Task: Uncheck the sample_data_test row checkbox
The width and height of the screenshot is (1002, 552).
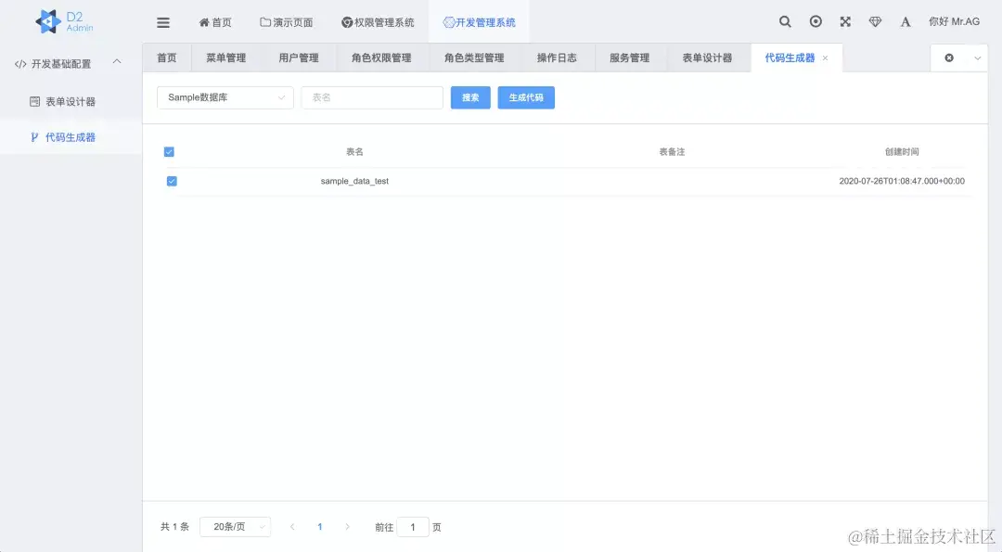Action: 172,181
